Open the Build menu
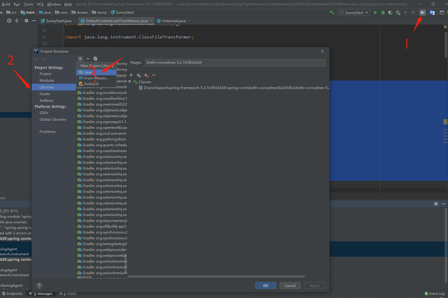This screenshot has height=298, width=448. pyautogui.click(x=6, y=4)
